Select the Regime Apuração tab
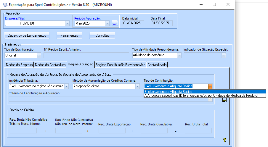The height and width of the screenshot is (147, 268). (81, 64)
